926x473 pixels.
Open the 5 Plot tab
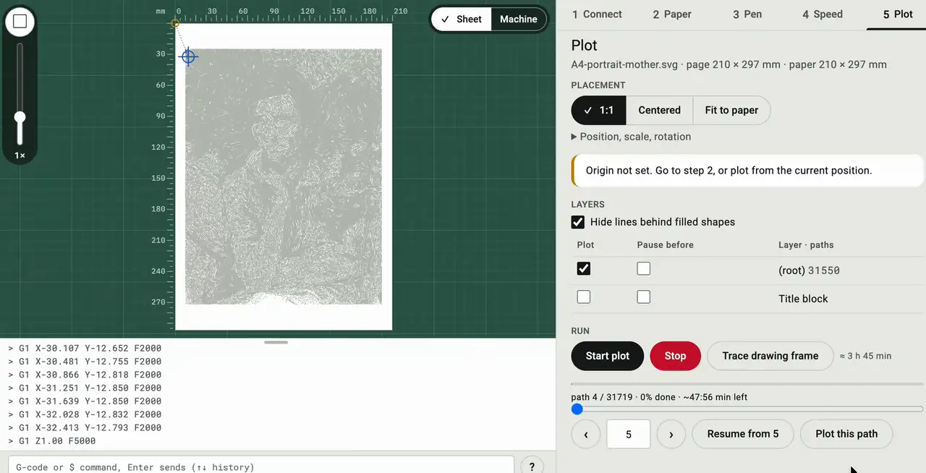(898, 14)
